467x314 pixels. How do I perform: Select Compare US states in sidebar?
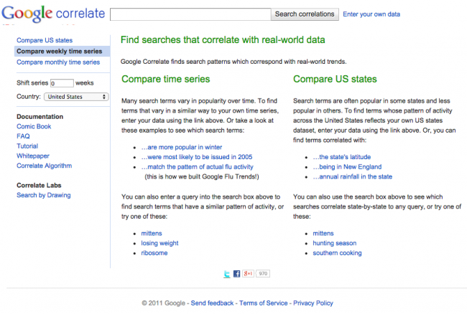click(45, 40)
